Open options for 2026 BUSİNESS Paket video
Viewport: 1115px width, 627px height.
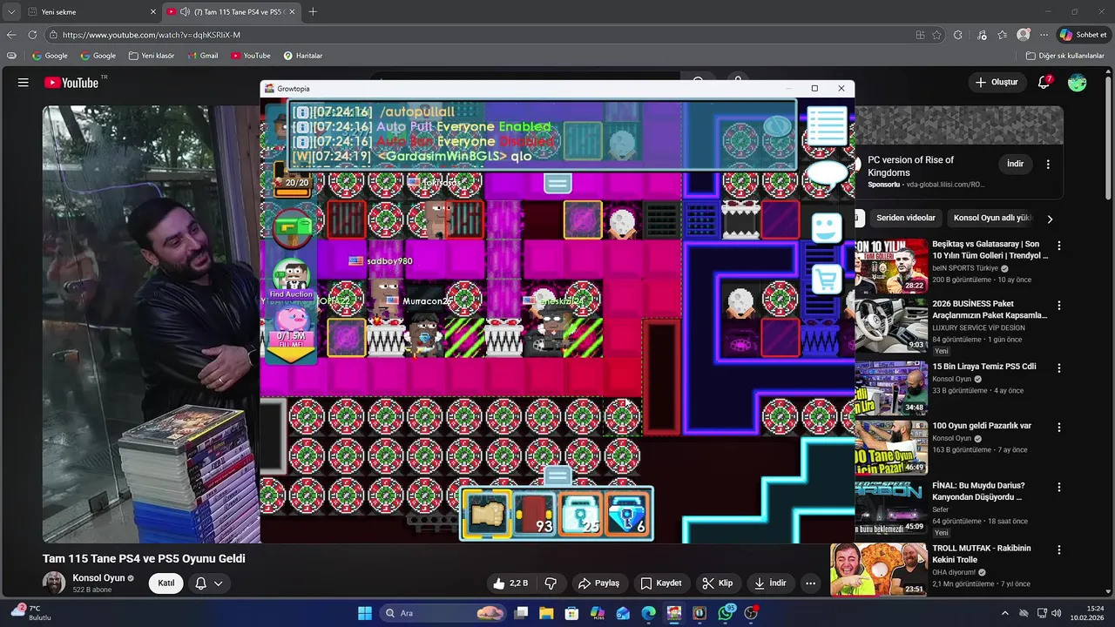(1059, 306)
